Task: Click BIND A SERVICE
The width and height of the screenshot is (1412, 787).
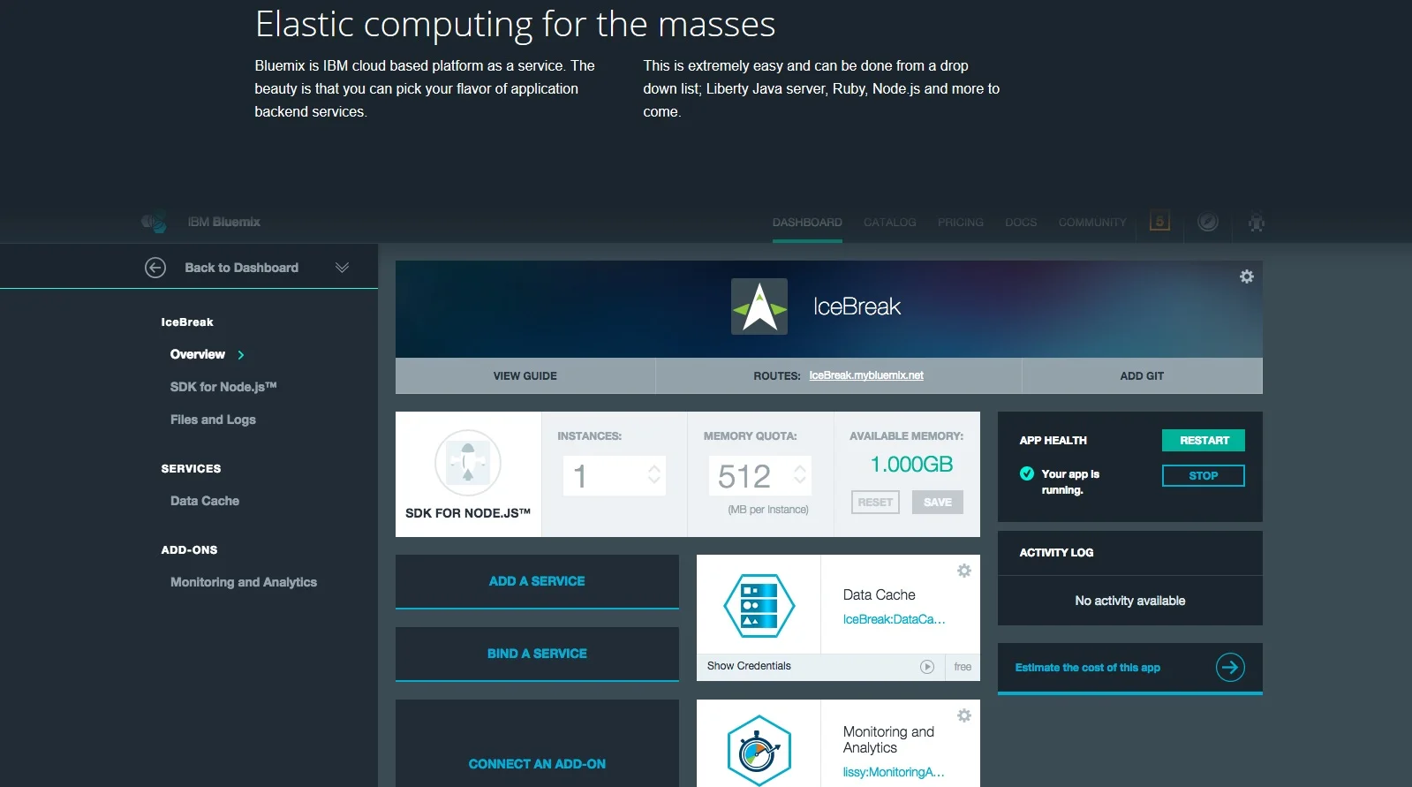Action: click(537, 654)
